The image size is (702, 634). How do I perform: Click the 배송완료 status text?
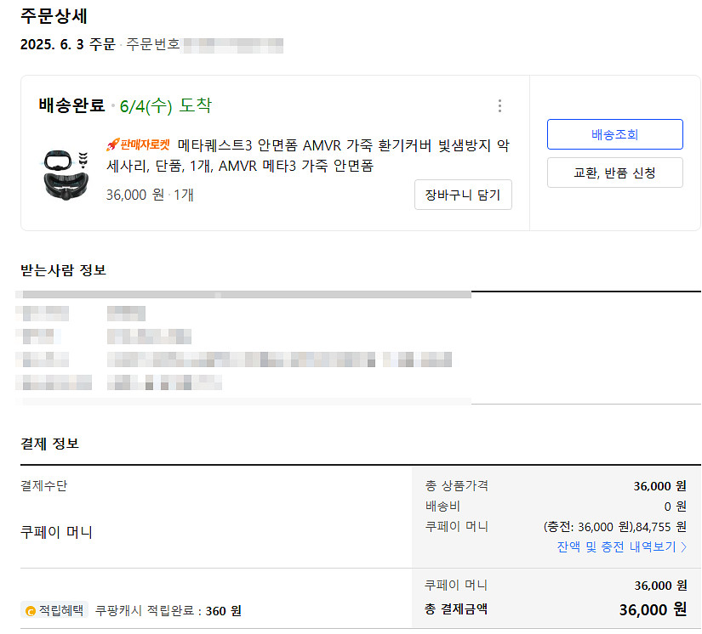(71, 106)
